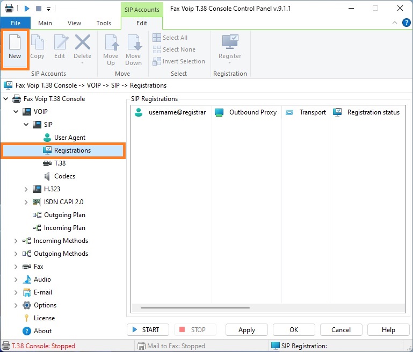Screen dimensions: 413x352
Task: Click the Outbound Proxy column header
Action: tap(247, 112)
